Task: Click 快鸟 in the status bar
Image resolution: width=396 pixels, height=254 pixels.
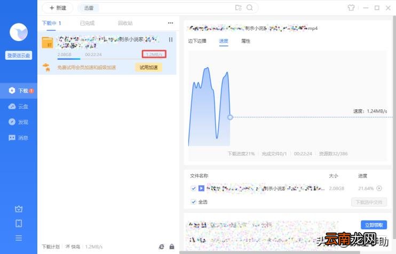Action: 73,247
